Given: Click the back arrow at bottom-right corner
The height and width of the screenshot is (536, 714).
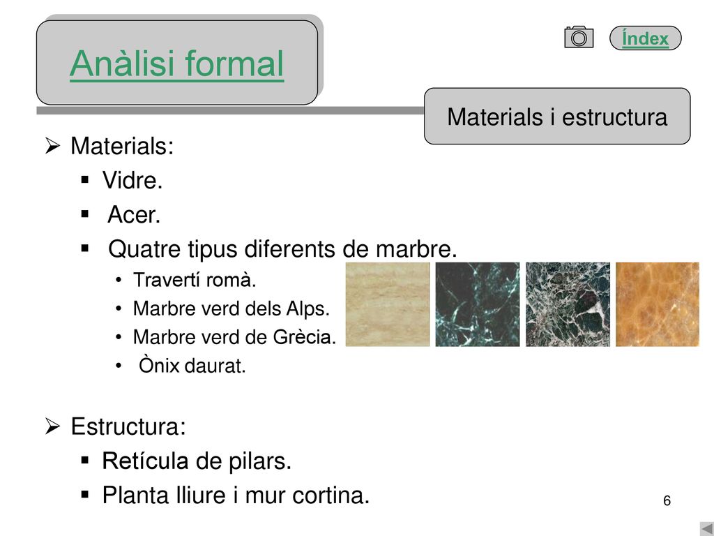Looking at the screenshot, I should point(707,529).
